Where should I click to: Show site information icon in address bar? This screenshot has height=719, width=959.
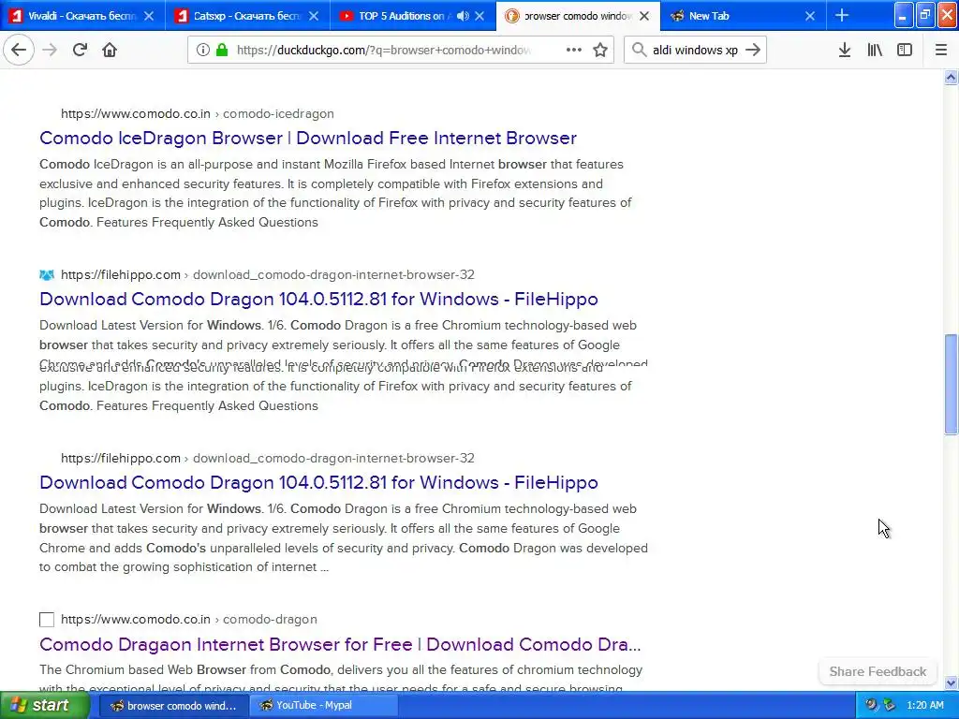pyautogui.click(x=203, y=51)
